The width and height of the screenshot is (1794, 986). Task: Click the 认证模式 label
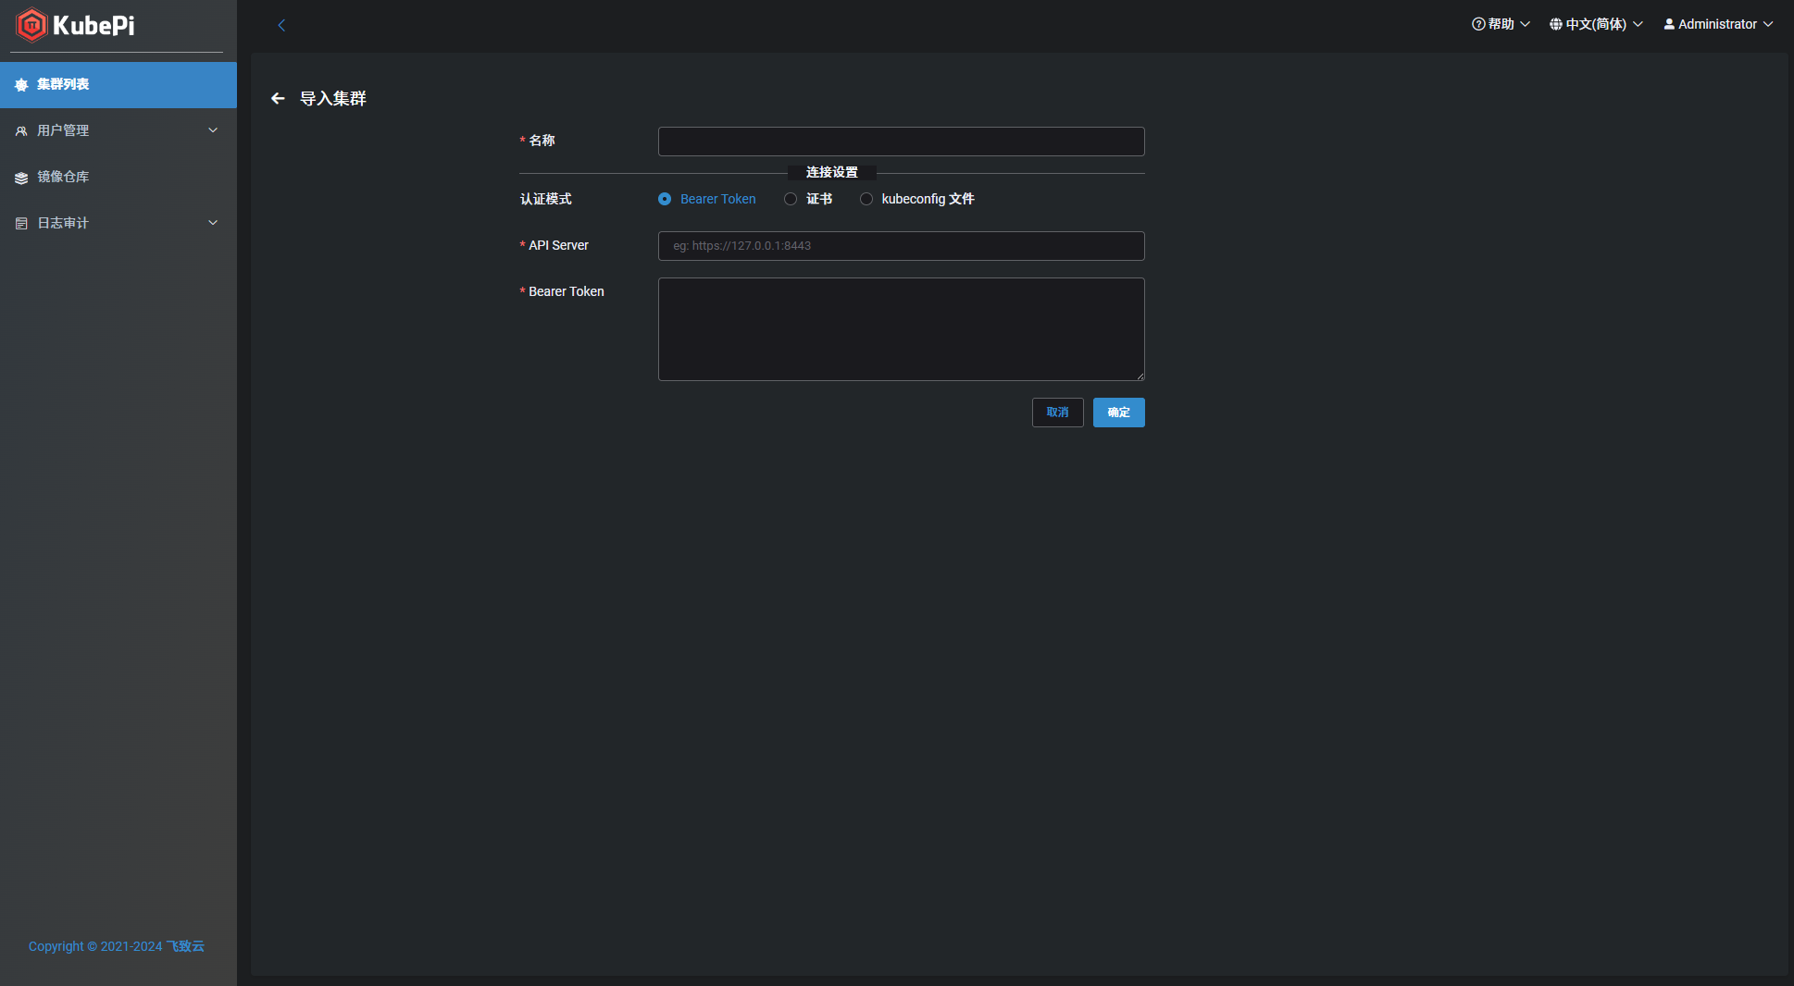click(x=546, y=199)
